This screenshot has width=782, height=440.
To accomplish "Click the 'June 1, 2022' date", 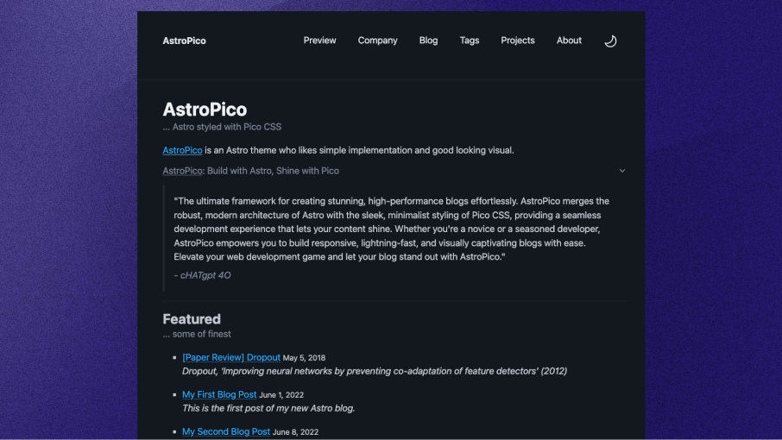I will click(x=281, y=394).
